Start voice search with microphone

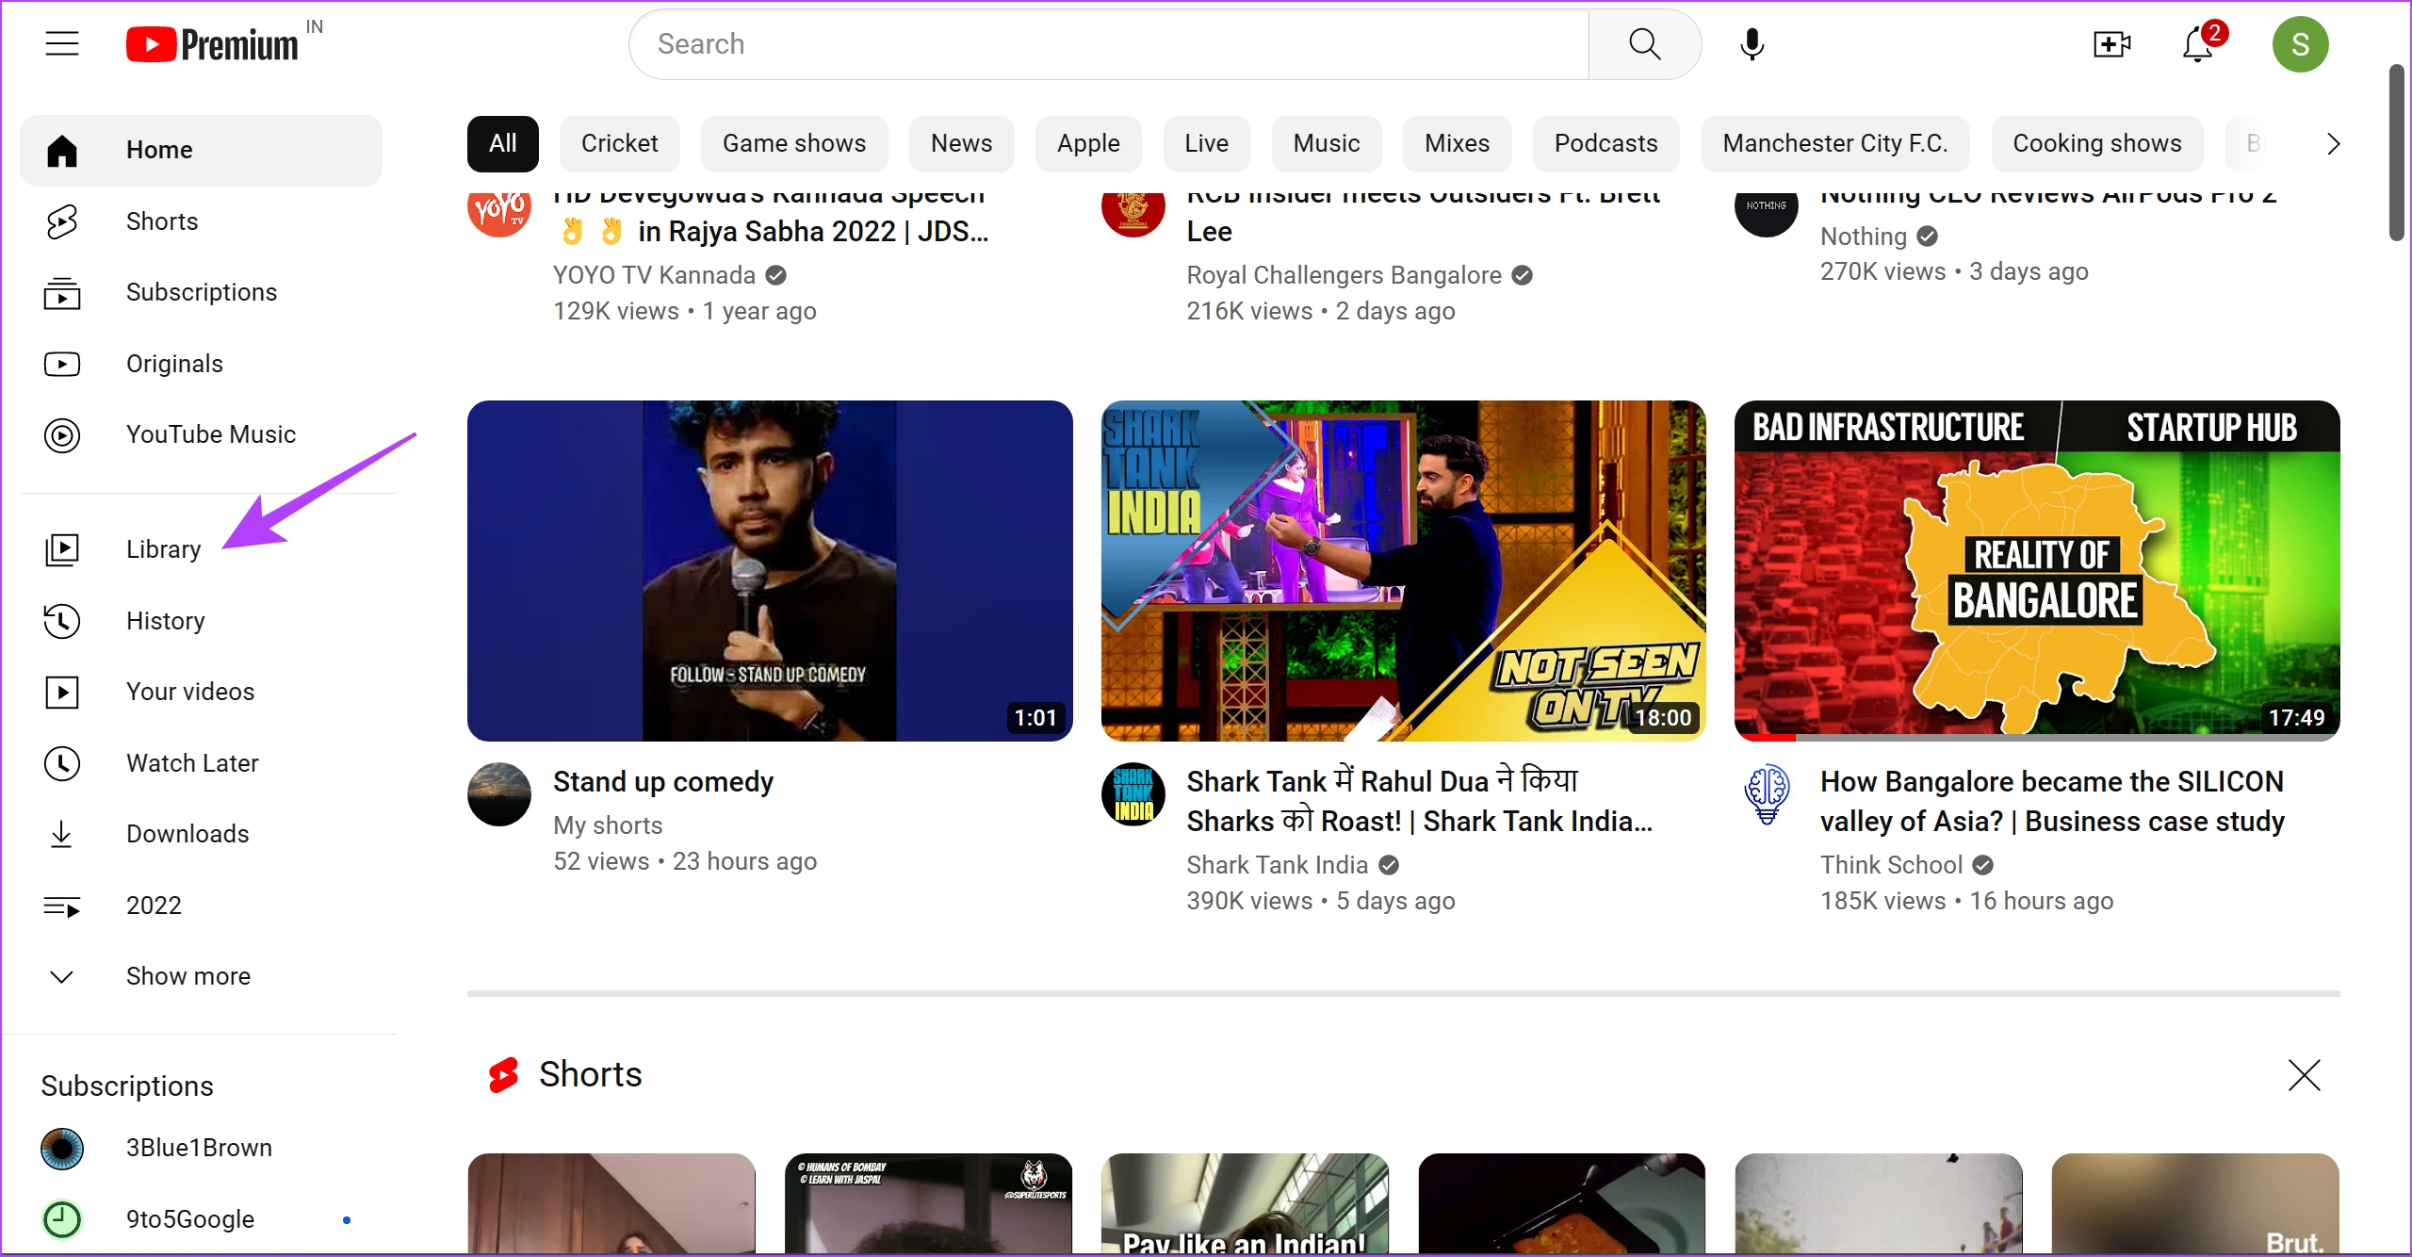(1752, 44)
